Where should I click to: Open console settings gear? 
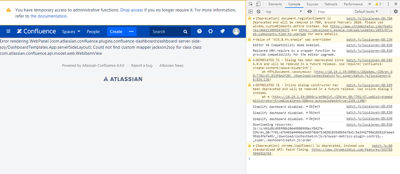pos(396,12)
